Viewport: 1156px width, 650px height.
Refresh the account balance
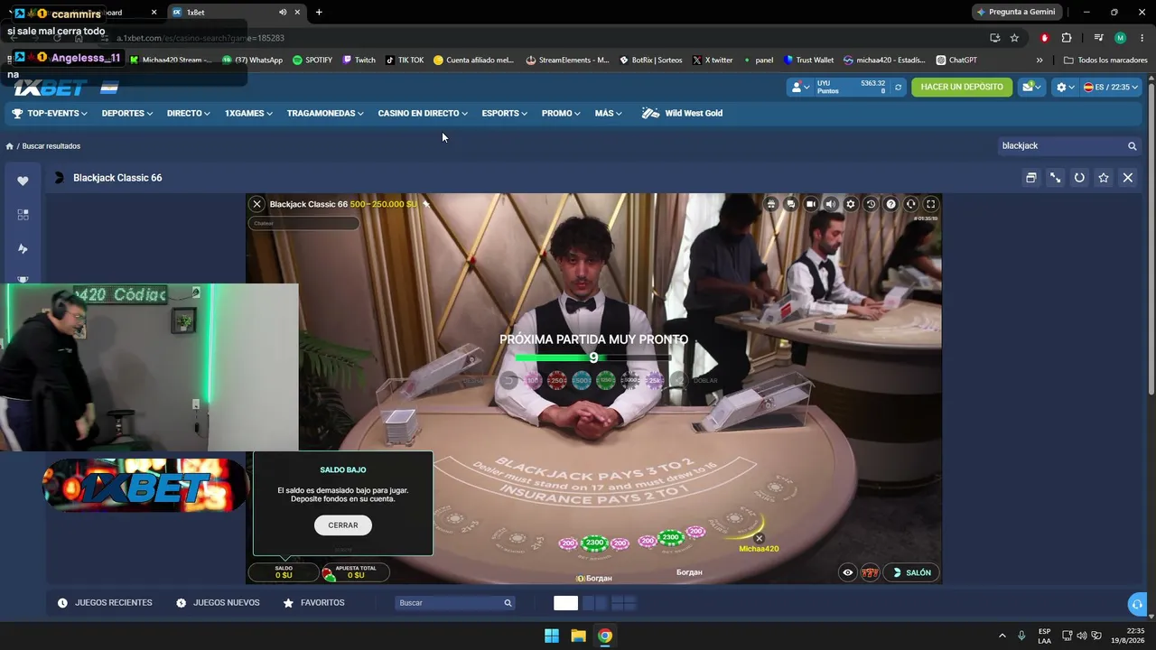(x=898, y=88)
